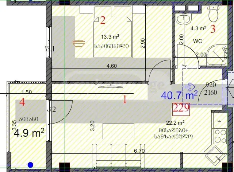Click the total area label 40.7 m²
Viewport: 234px width, 172px height.
(x=179, y=95)
